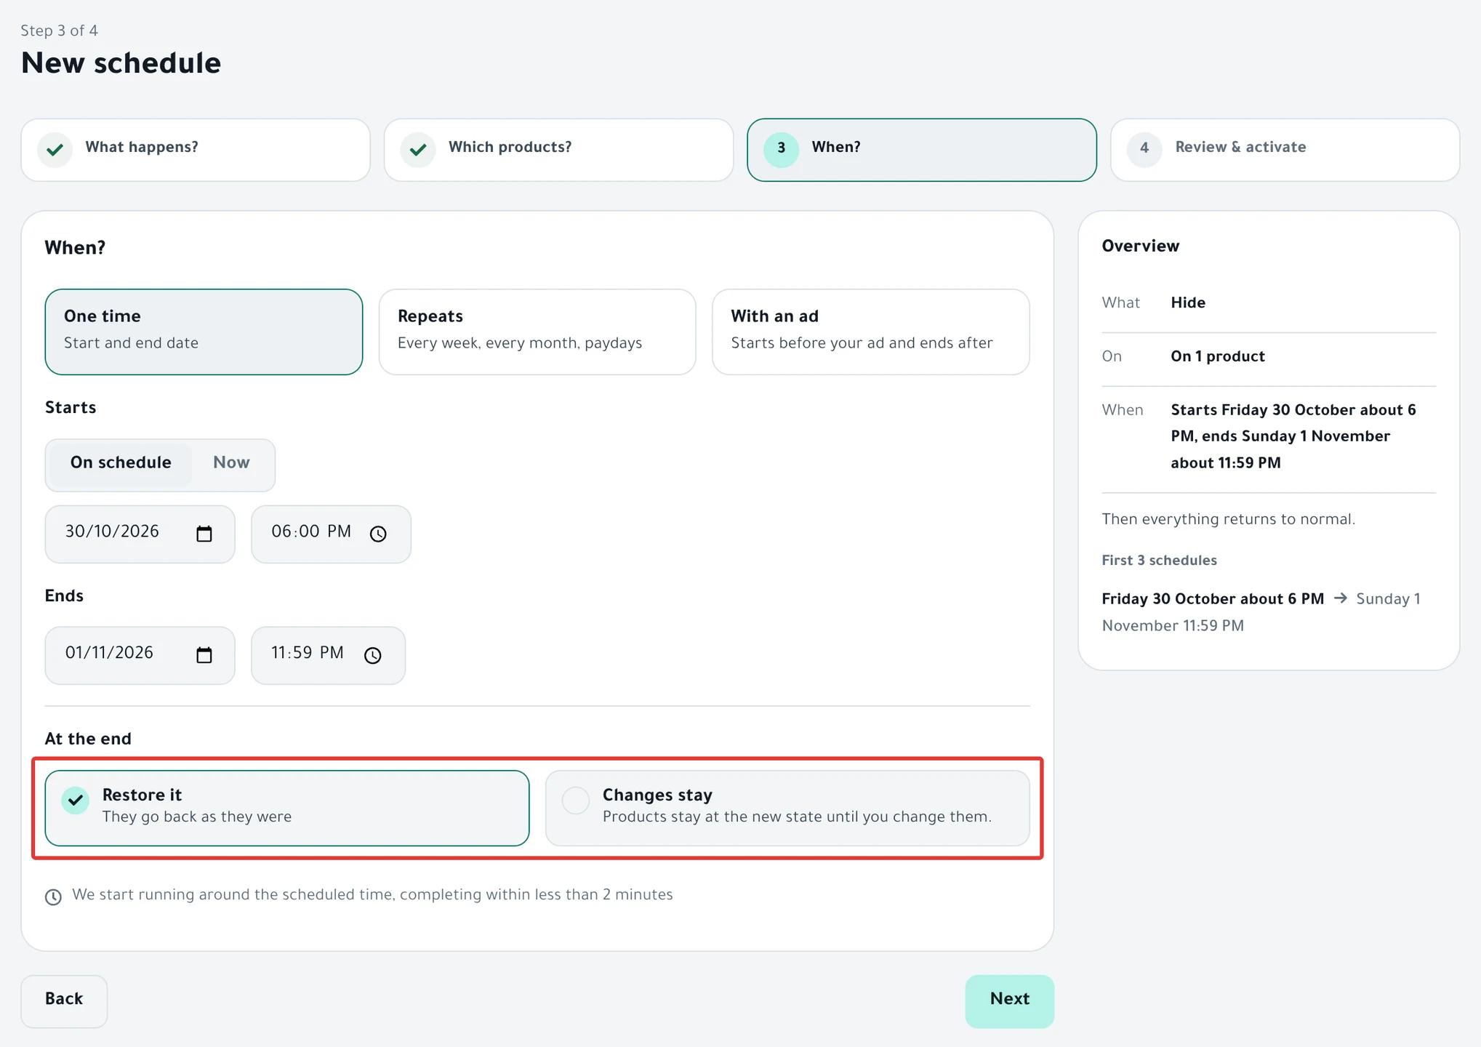The height and width of the screenshot is (1047, 1481).
Task: Open the start time clock picker icon
Action: 378,534
